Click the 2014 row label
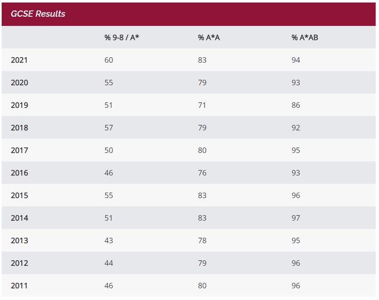 click(19, 218)
